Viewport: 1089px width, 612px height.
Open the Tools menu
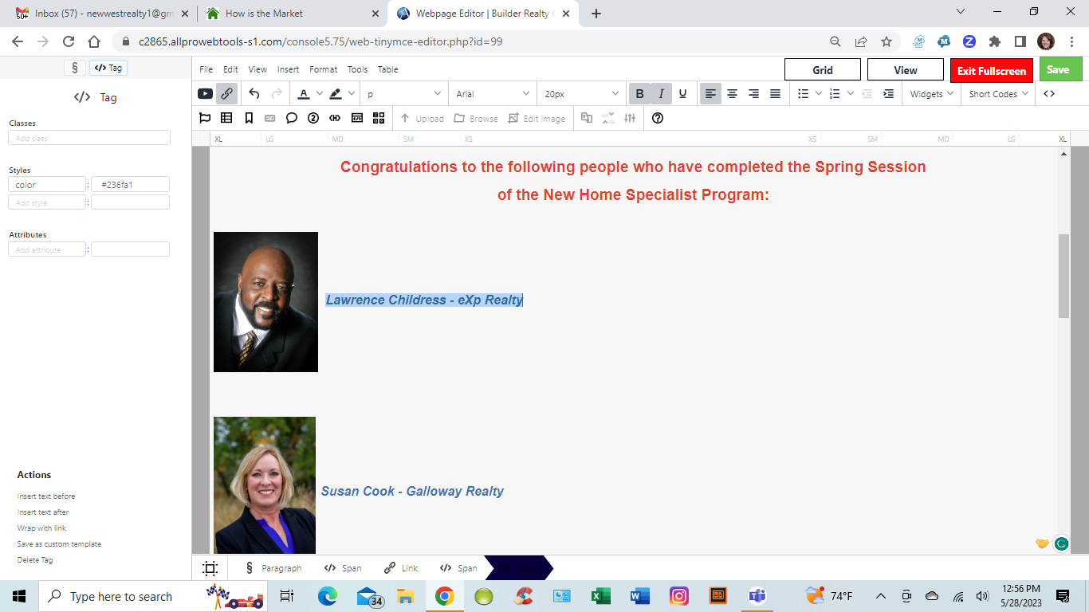pos(357,69)
